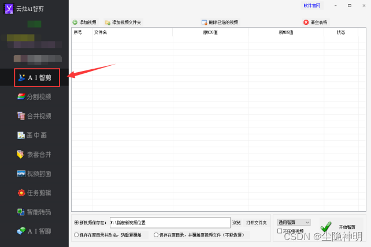Open the 视频封面 sidebar icon
Viewport: 371px width, 247px height.
point(21,174)
